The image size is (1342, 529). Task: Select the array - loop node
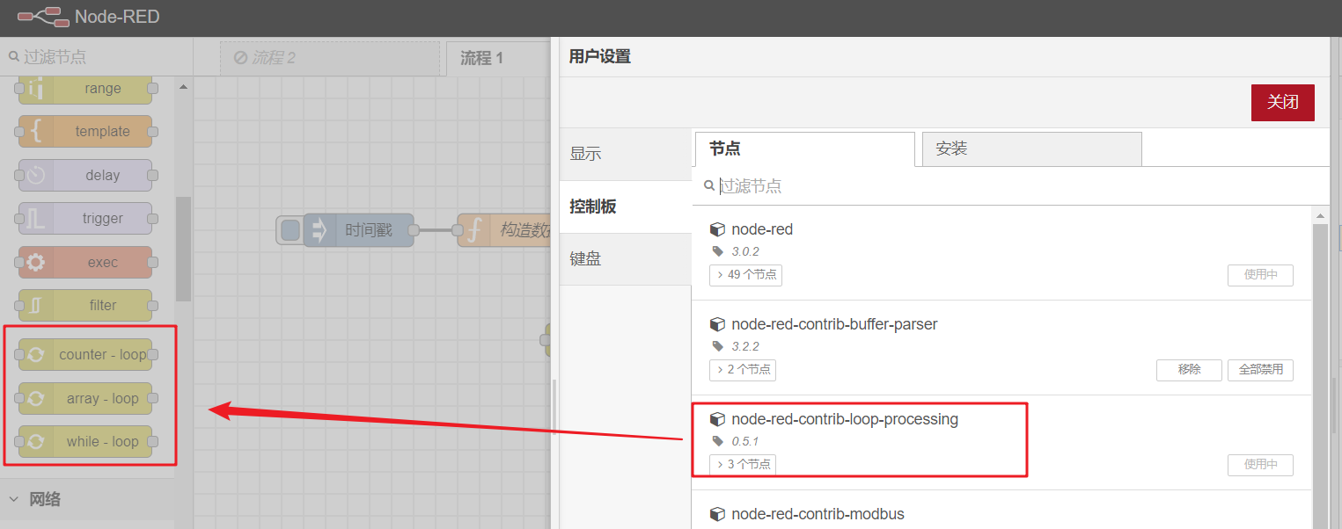coord(85,398)
